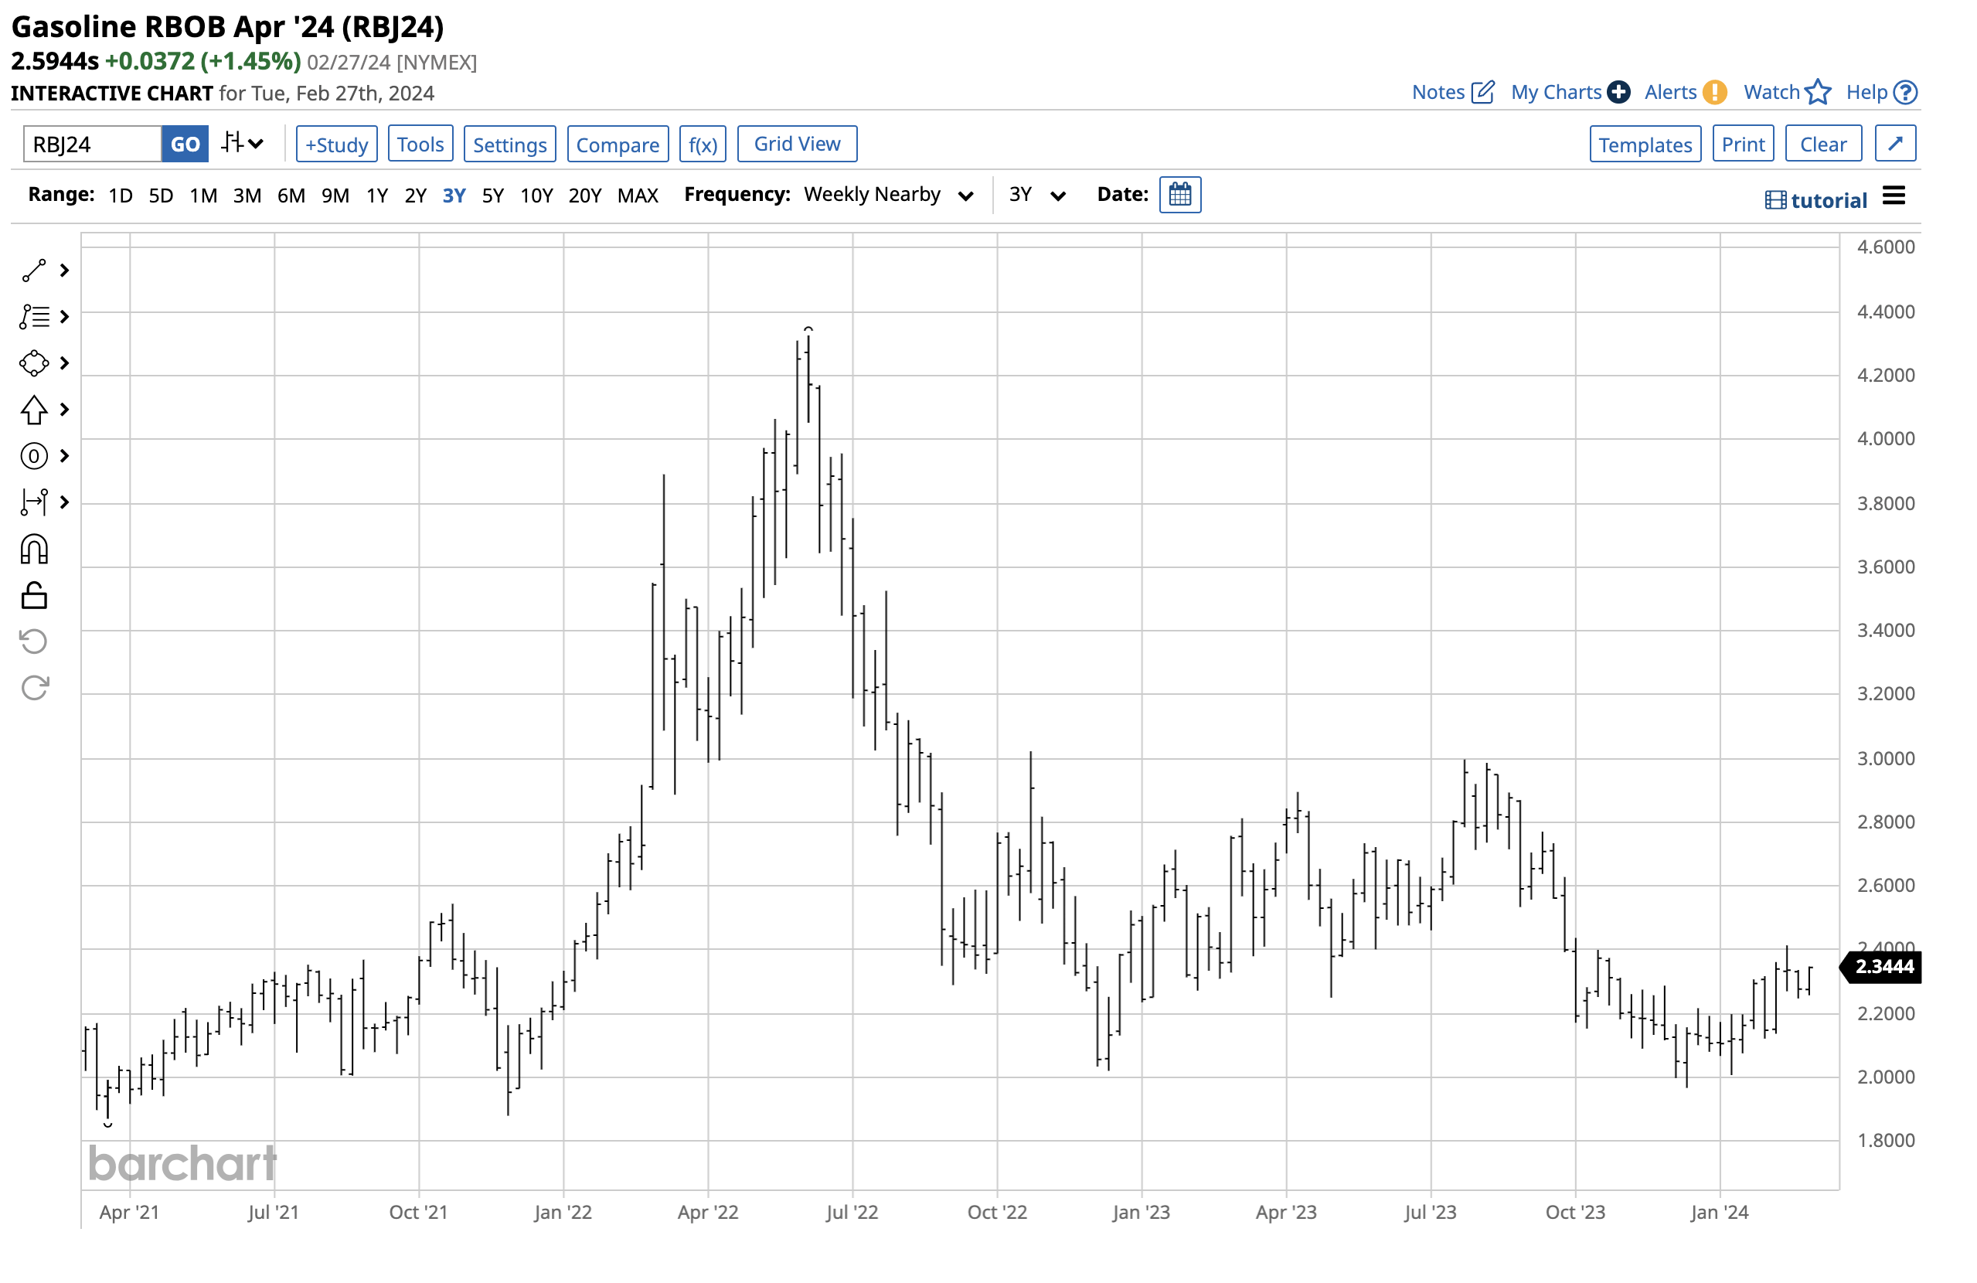Click the hamburger menu icon near tutorial
The image size is (1977, 1283).
[1893, 196]
